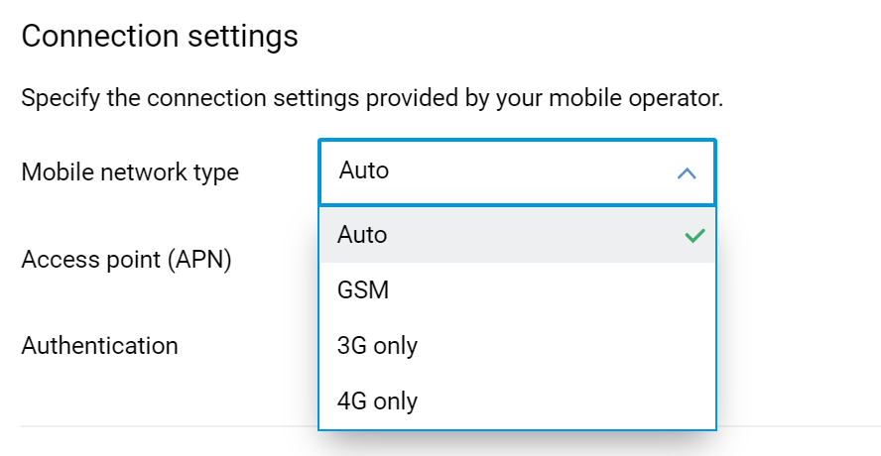Click the Auto value in the combo field
Image resolution: width=881 pixels, height=456 pixels.
click(x=364, y=171)
